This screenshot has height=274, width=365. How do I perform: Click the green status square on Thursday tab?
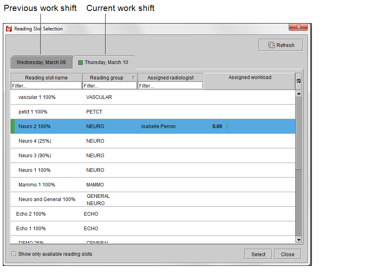pos(80,62)
